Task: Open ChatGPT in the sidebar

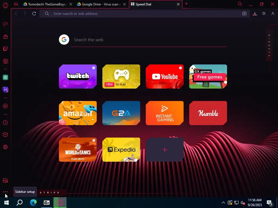Action: (x=5, y=77)
